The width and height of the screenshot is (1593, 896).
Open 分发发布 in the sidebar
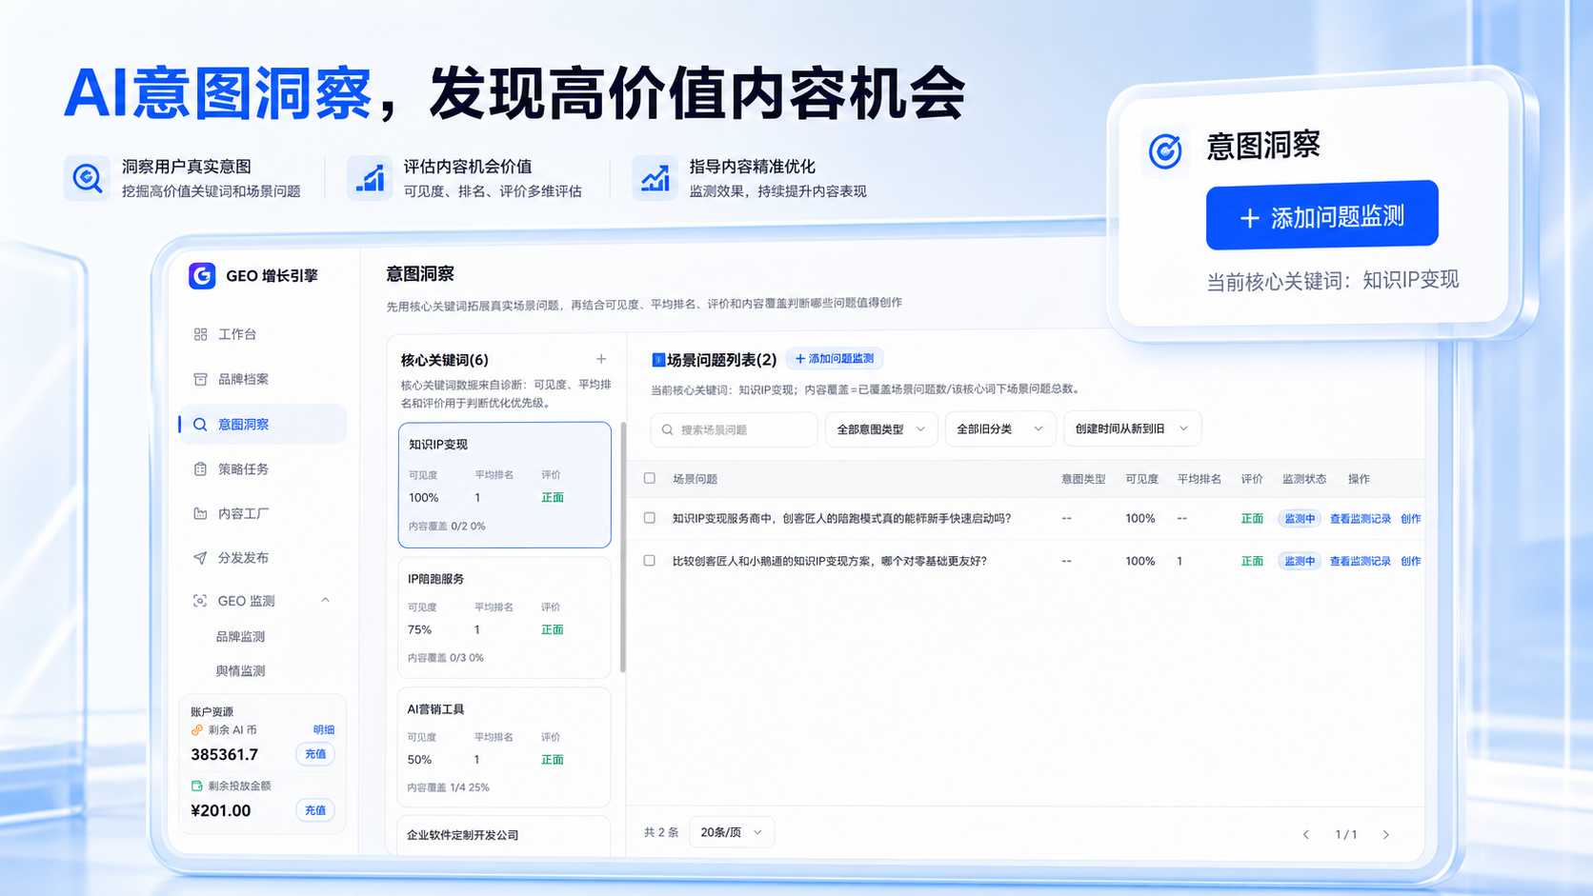coord(263,558)
